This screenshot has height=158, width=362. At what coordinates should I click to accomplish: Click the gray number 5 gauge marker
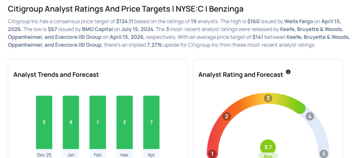323,154
